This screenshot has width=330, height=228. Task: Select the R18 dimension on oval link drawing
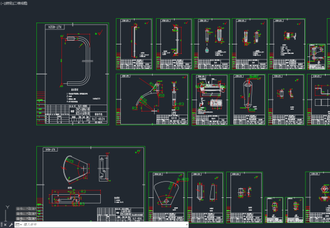252,110
